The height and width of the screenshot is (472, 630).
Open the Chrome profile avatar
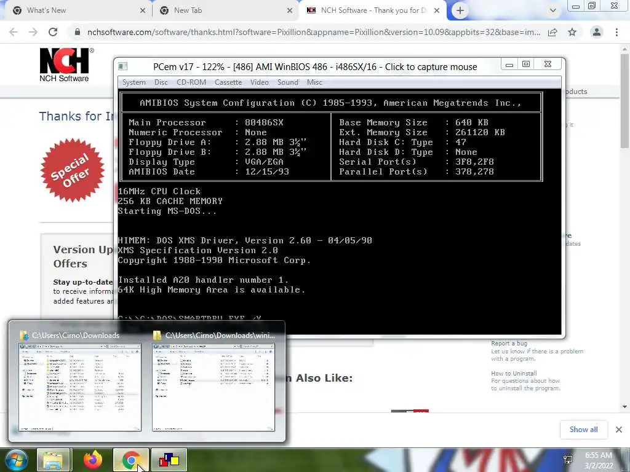[597, 32]
